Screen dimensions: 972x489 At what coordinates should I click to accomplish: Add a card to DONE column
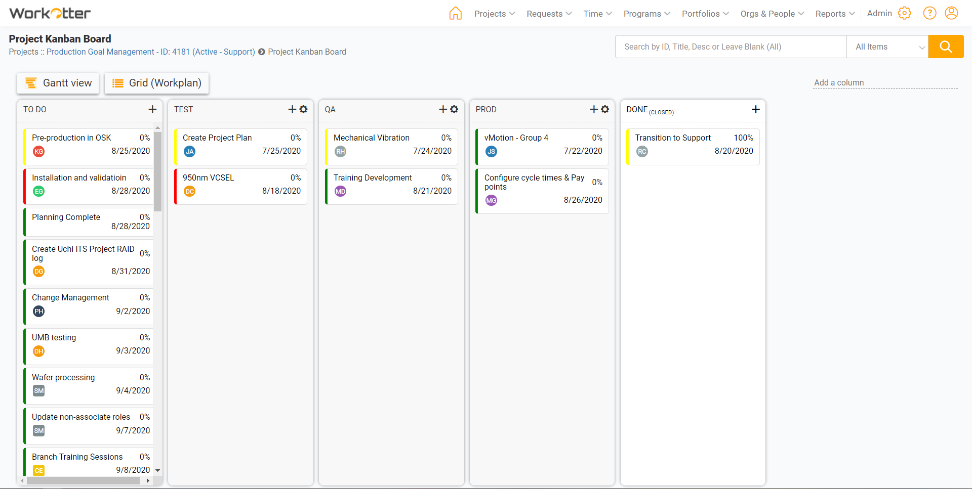755,109
